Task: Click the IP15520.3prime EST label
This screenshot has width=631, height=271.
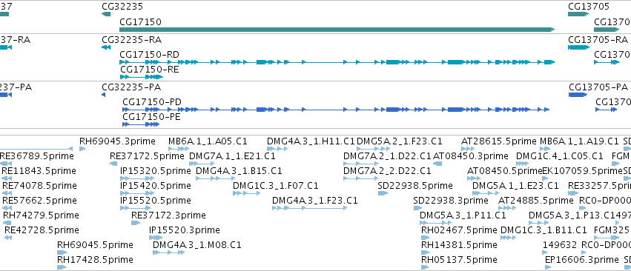Action: pos(185,230)
